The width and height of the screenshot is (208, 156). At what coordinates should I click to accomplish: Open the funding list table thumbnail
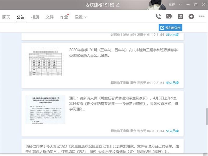click(45, 61)
